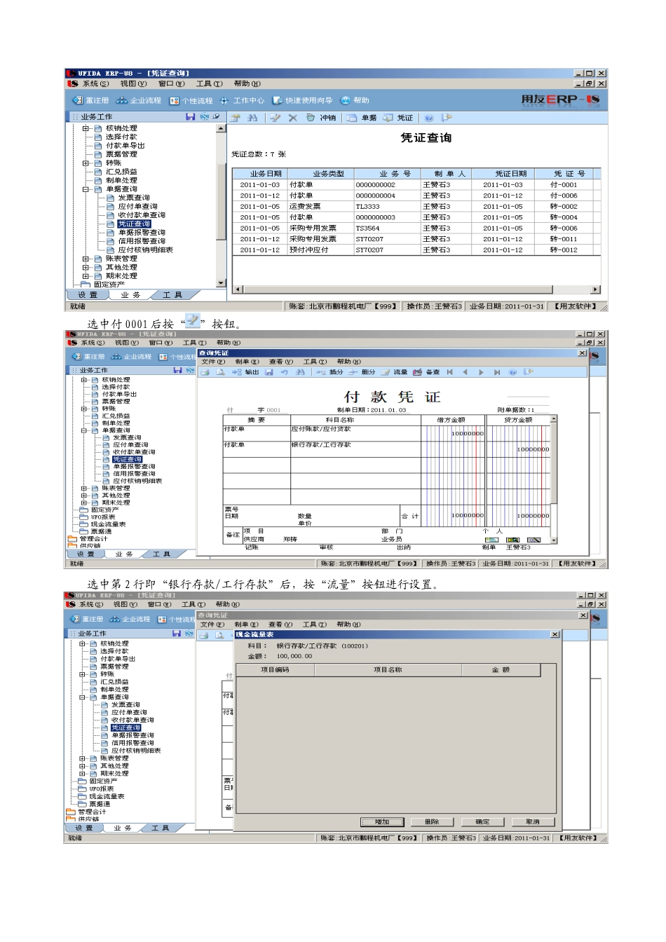Expand 转账 node in first screenshot tree
Viewport: 666px width, 942px height.
pos(86,163)
